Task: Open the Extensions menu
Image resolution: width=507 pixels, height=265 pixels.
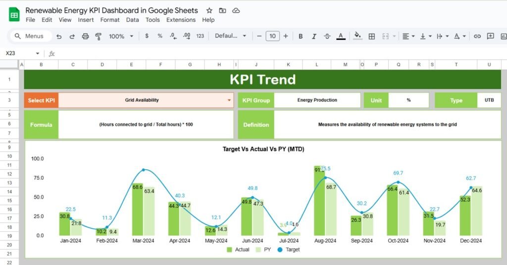Action: tap(181, 20)
